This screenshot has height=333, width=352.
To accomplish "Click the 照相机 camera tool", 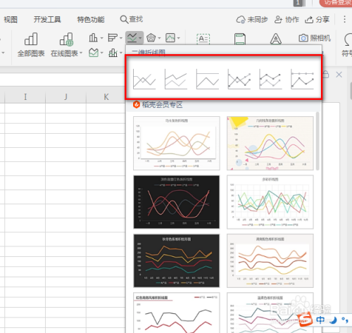I will [x=315, y=38].
